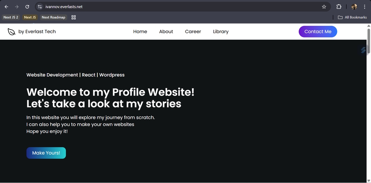Click the Contact Me button

(x=318, y=32)
